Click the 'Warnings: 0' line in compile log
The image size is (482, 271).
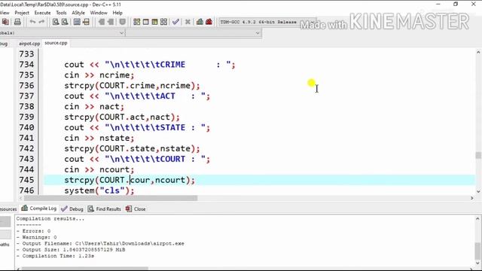coord(37,237)
